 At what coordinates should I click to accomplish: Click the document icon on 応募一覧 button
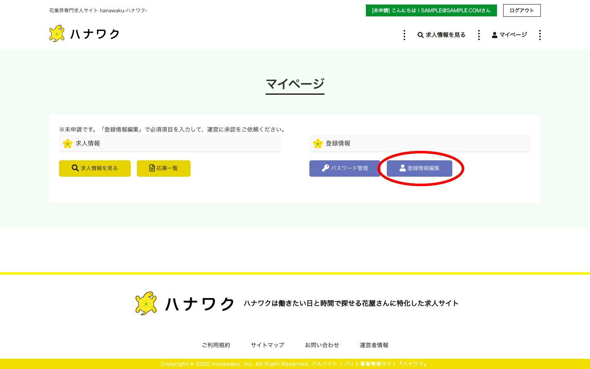click(x=152, y=168)
